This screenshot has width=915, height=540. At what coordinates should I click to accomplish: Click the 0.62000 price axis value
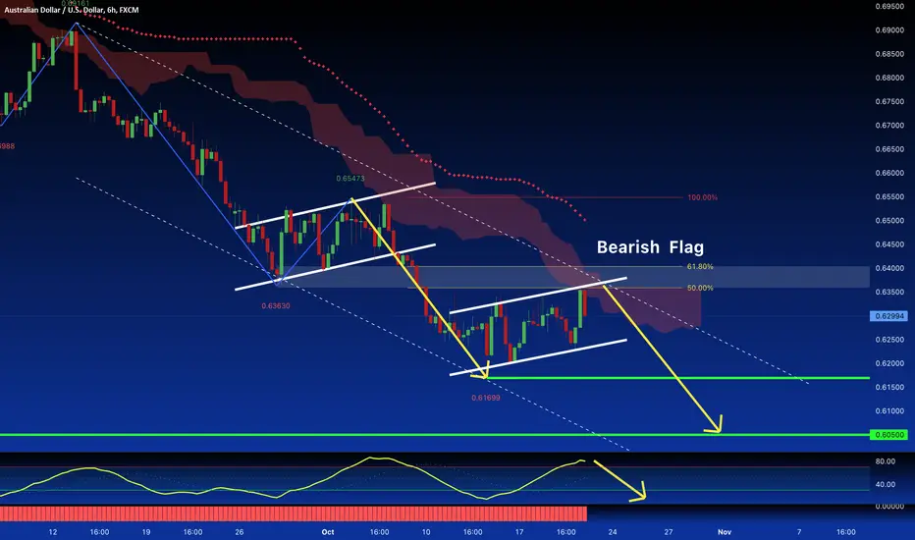pyautogui.click(x=889, y=363)
